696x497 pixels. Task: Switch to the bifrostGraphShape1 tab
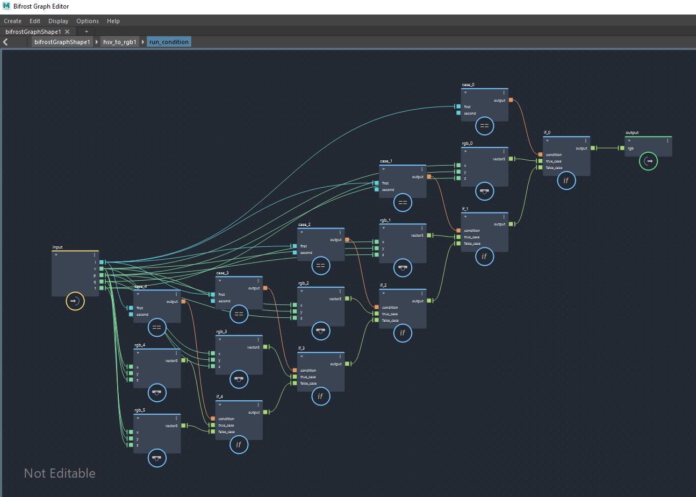[x=33, y=32]
